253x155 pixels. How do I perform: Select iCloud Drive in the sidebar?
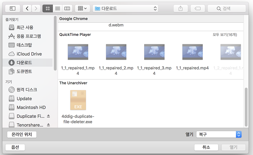pyautogui.click(x=29, y=54)
